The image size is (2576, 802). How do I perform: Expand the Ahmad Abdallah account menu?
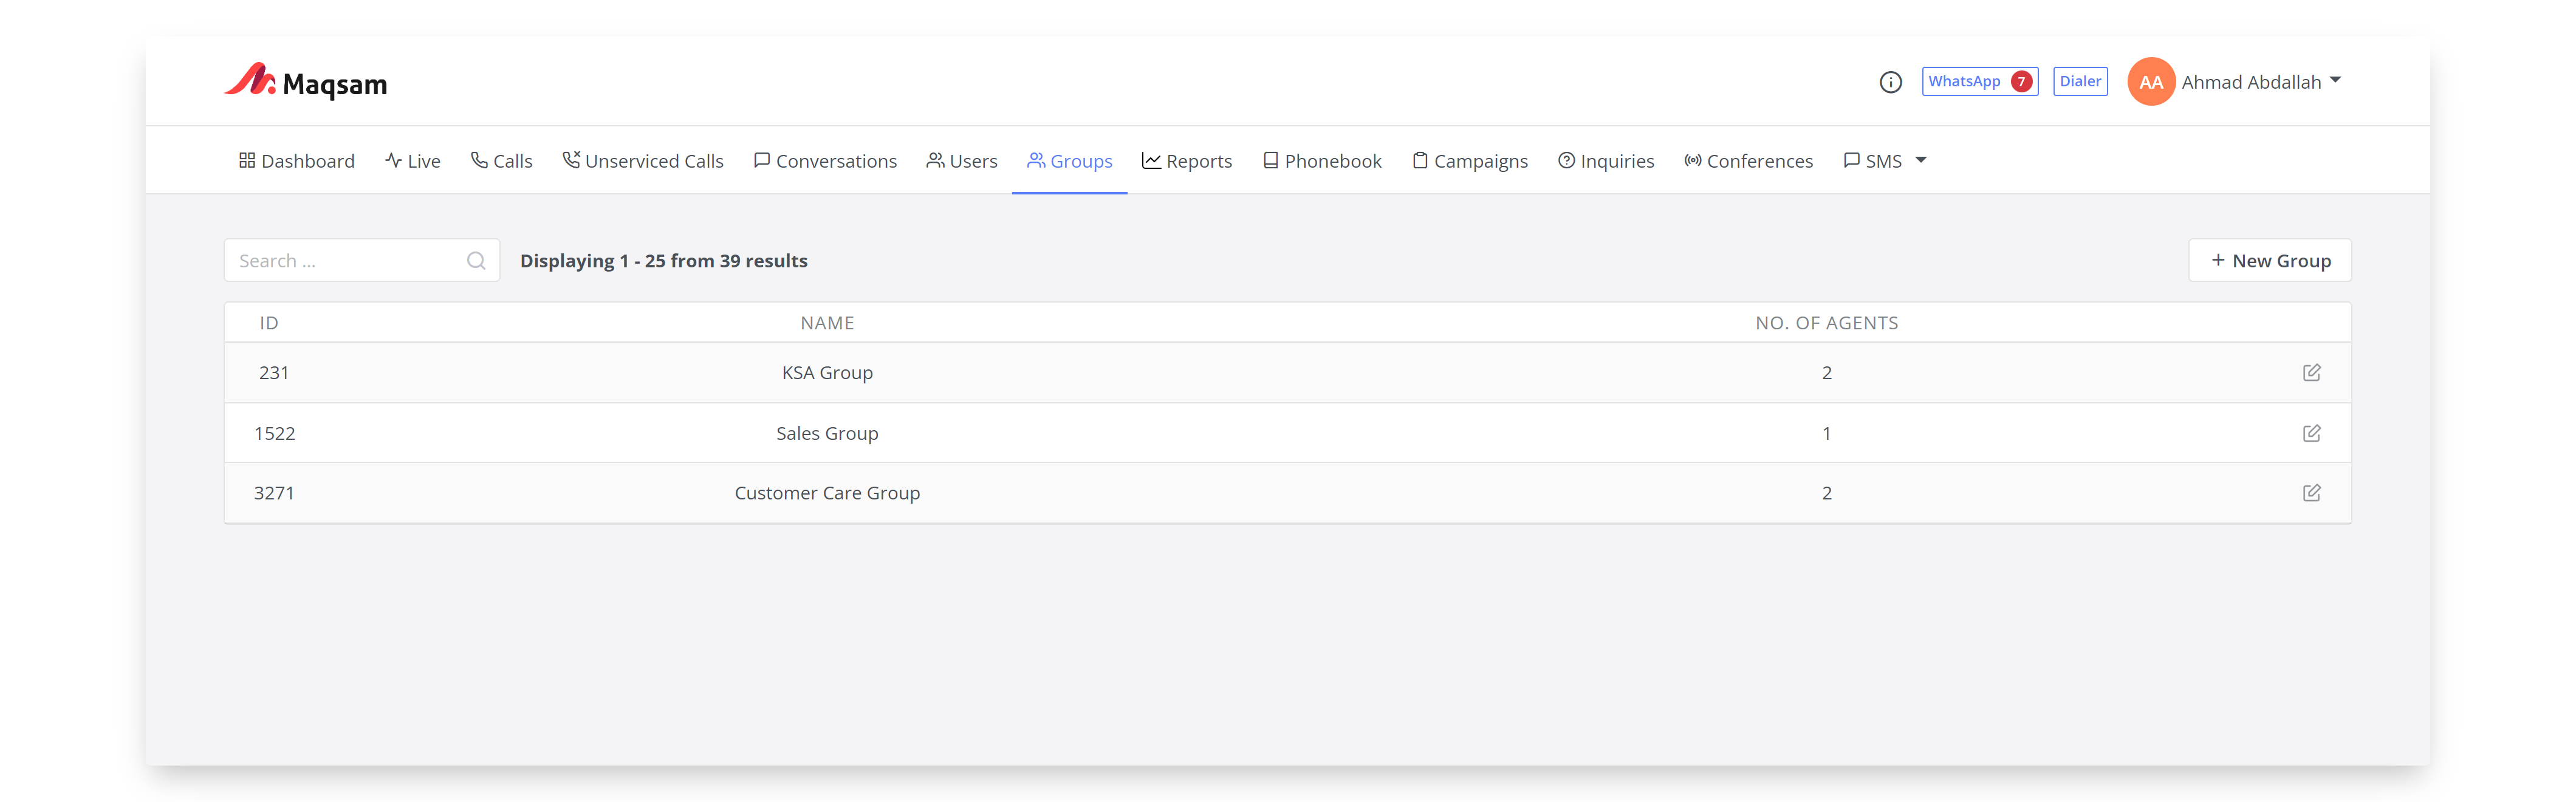pyautogui.click(x=2335, y=80)
